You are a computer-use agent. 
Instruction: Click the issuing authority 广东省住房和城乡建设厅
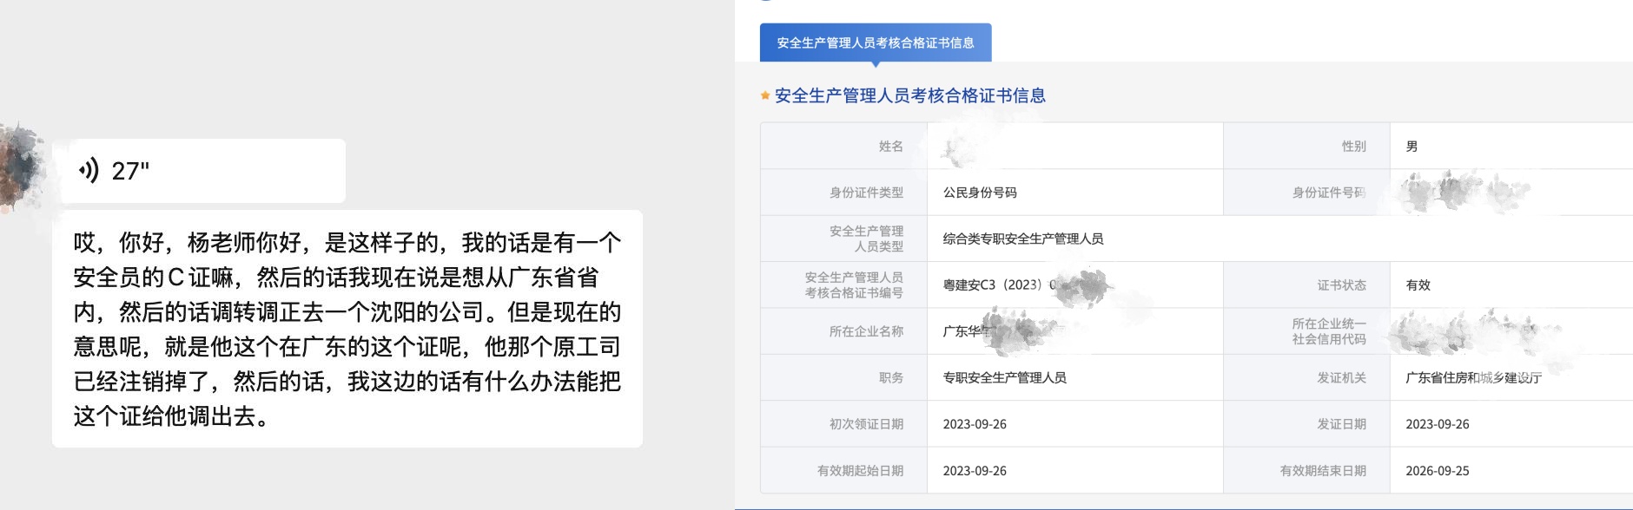[1473, 377]
